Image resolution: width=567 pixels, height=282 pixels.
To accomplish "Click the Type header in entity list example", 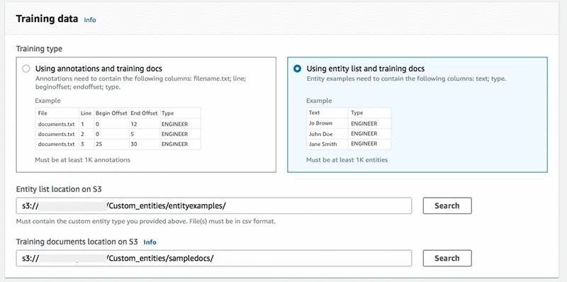I will [369, 113].
